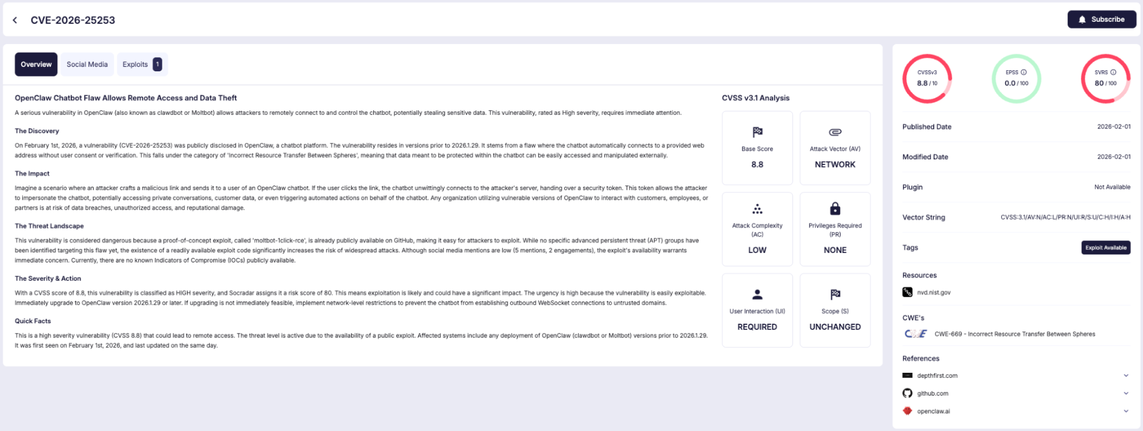The height and width of the screenshot is (431, 1143).
Task: Click the Subscribe button
Action: coord(1101,19)
